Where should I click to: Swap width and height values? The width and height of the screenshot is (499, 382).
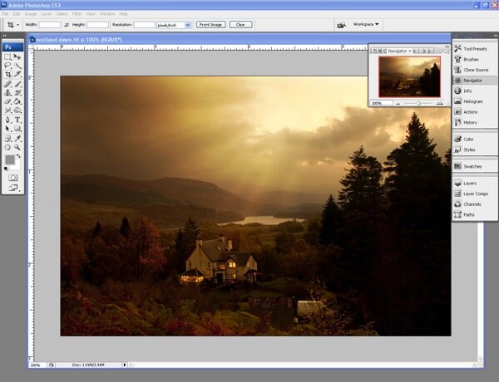coord(67,25)
